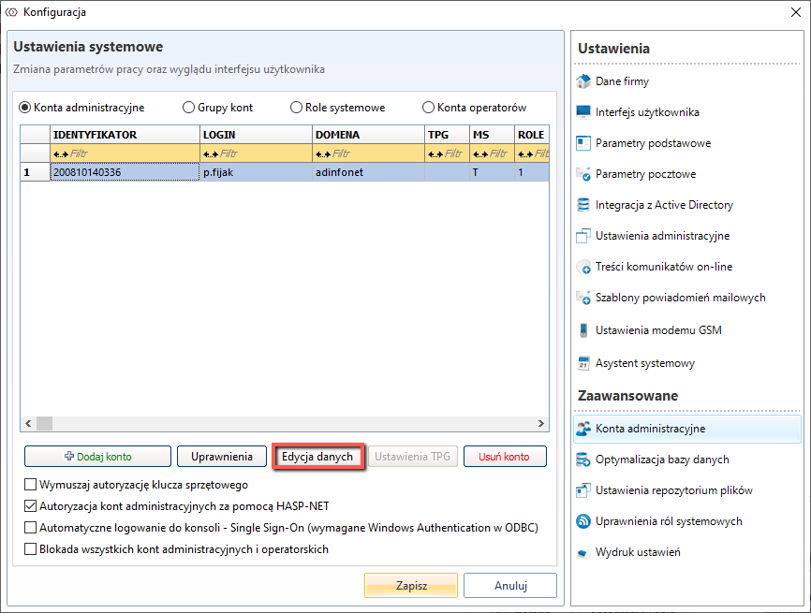
Task: Click the left arrow of the table scrollbar
Action: tap(28, 424)
